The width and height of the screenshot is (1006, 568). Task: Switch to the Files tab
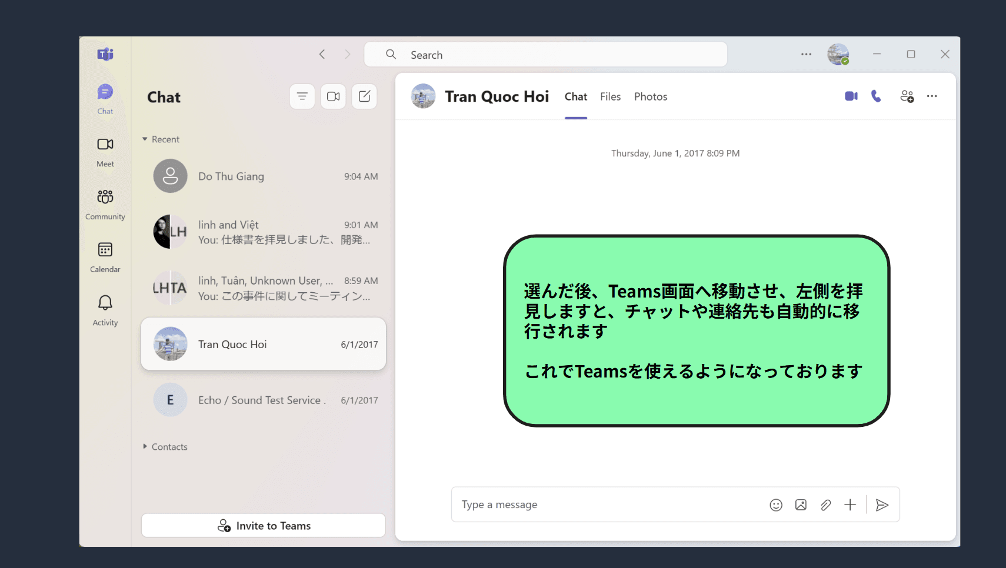tap(610, 96)
